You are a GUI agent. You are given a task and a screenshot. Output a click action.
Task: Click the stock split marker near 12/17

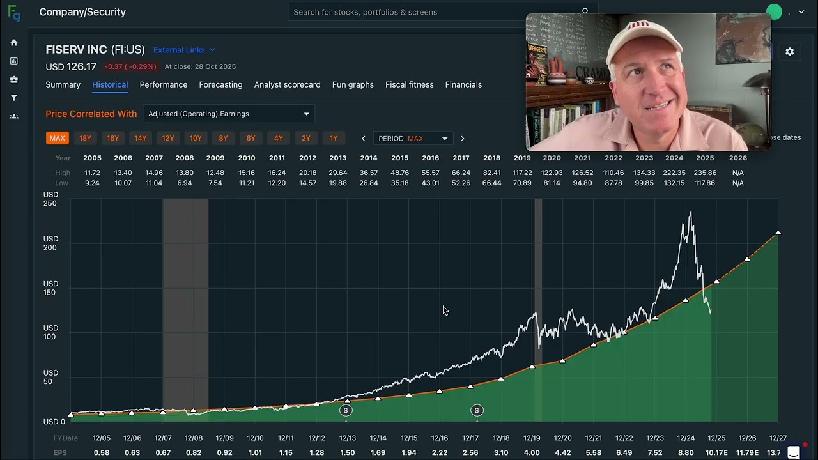(x=477, y=410)
